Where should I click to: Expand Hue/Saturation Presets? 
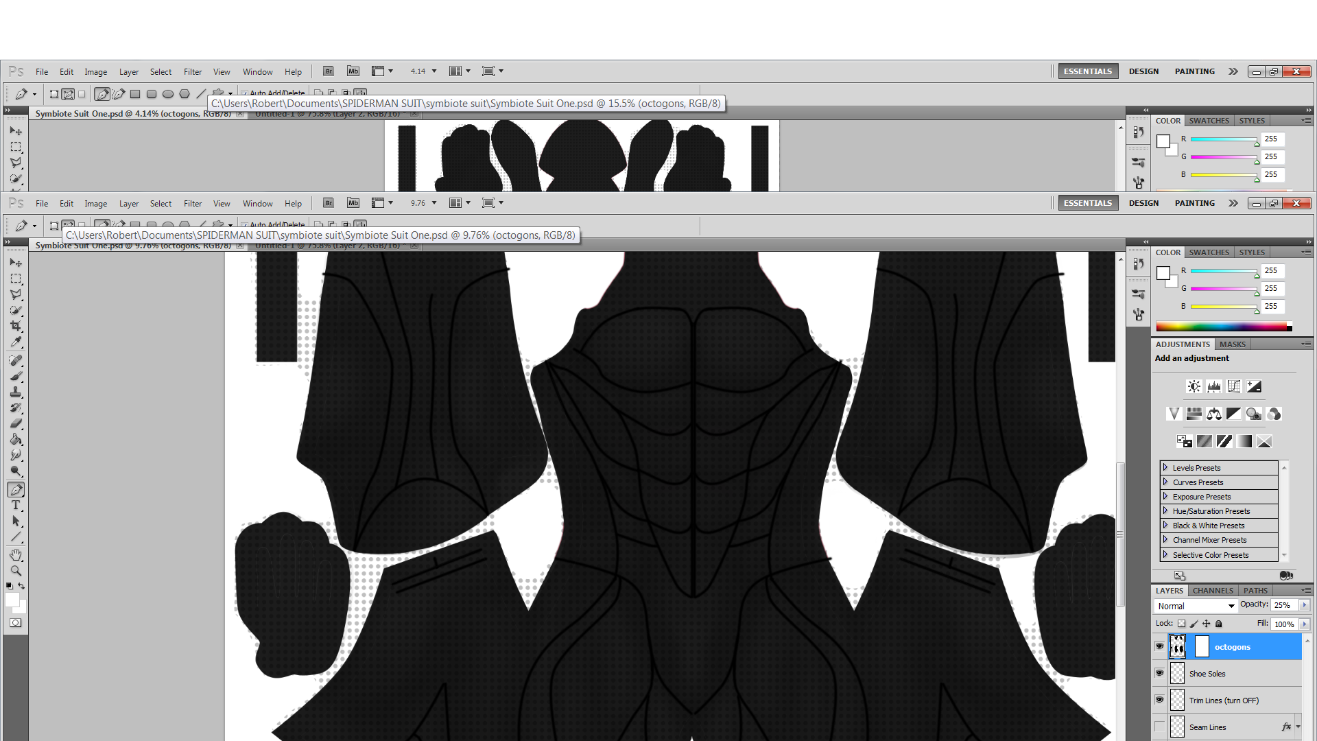[x=1165, y=510]
